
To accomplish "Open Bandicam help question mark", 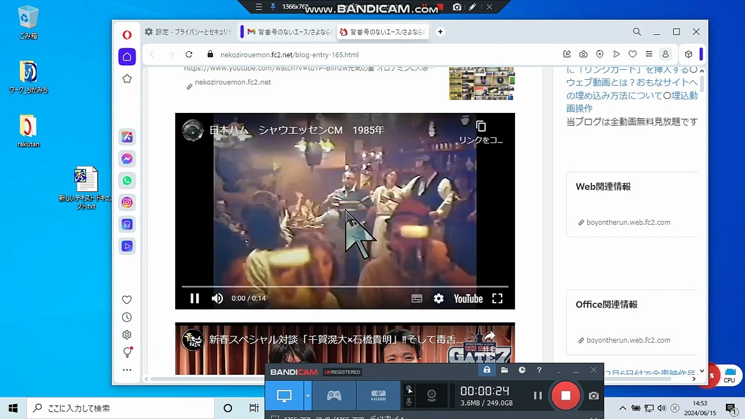I will click(x=539, y=370).
